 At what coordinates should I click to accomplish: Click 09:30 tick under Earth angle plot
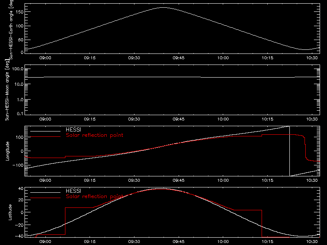click(134, 58)
